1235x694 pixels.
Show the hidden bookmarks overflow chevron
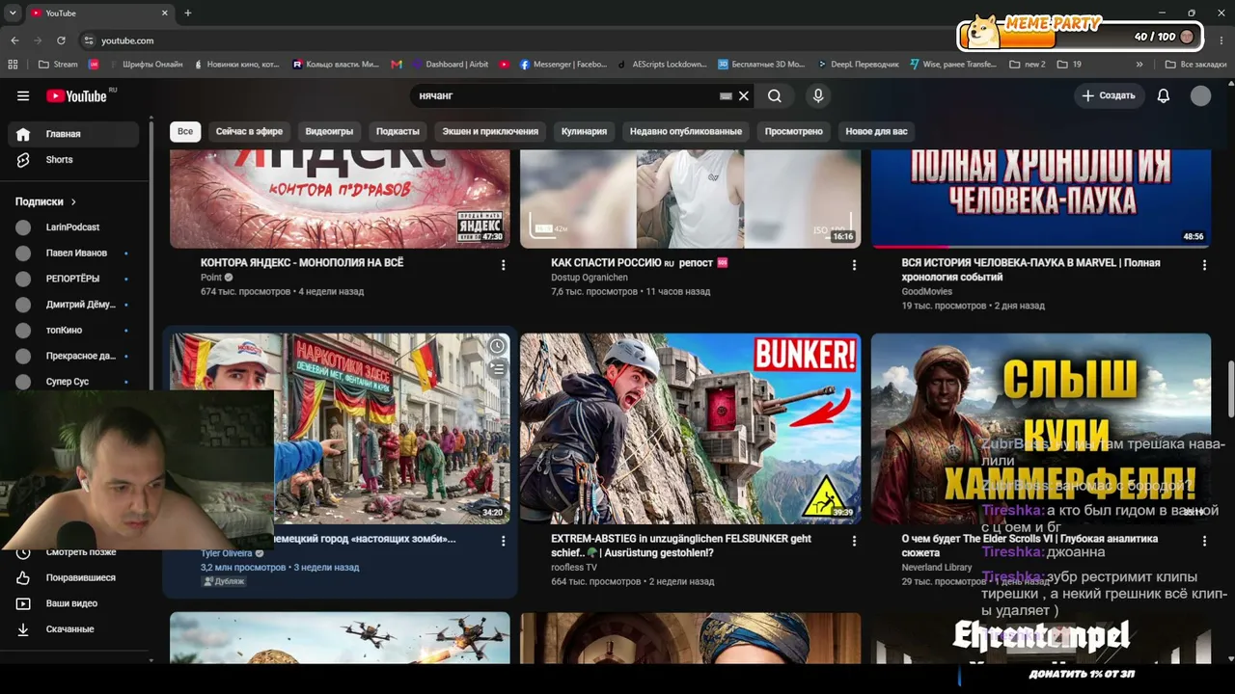[1139, 65]
